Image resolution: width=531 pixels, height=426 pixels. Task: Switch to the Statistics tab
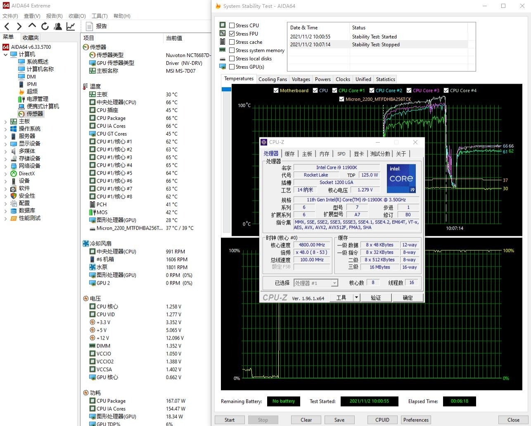point(385,79)
